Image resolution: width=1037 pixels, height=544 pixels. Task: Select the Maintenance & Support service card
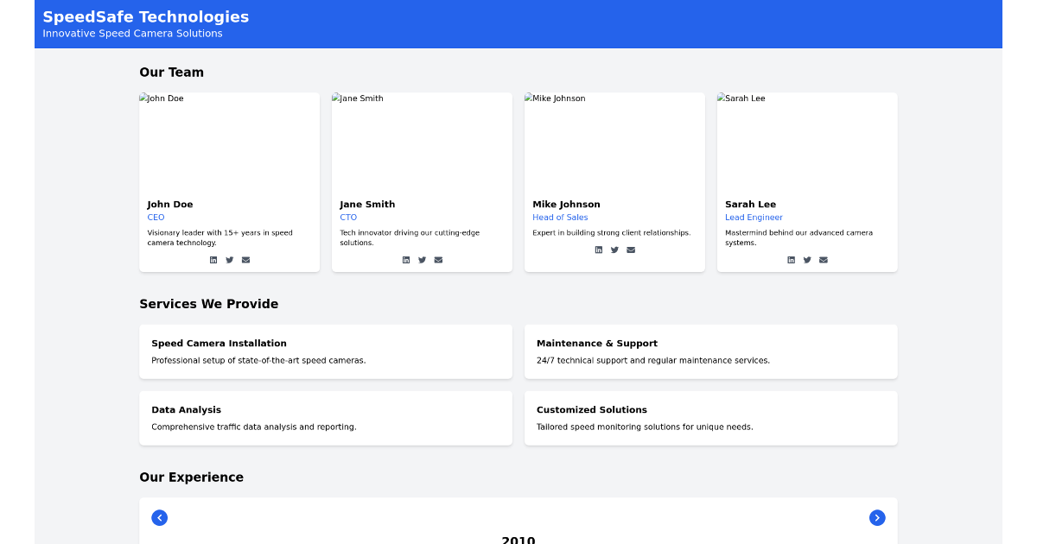point(710,351)
